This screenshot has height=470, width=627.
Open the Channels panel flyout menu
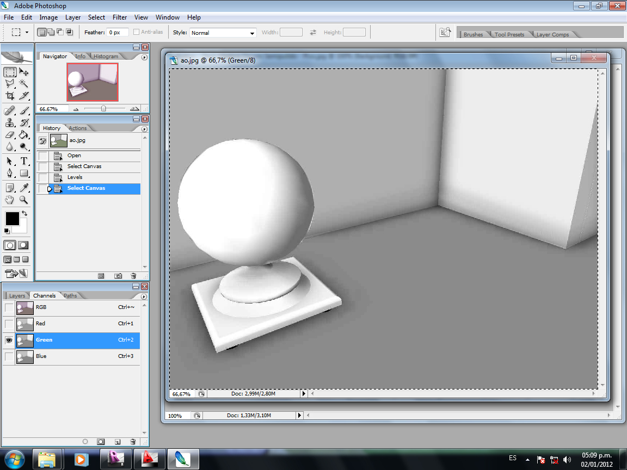[144, 296]
